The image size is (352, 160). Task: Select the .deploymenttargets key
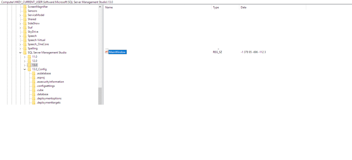[x=49, y=103]
